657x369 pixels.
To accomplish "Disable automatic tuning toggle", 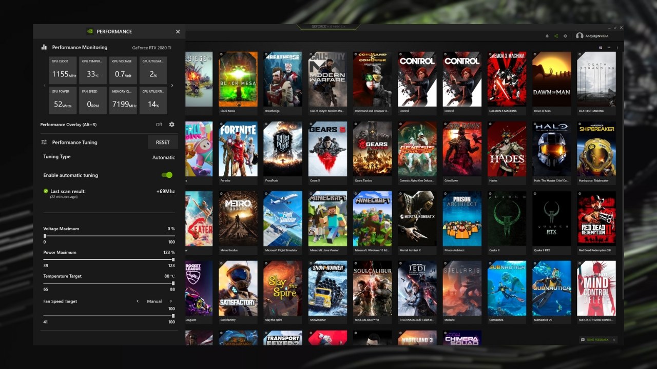I will coord(167,175).
